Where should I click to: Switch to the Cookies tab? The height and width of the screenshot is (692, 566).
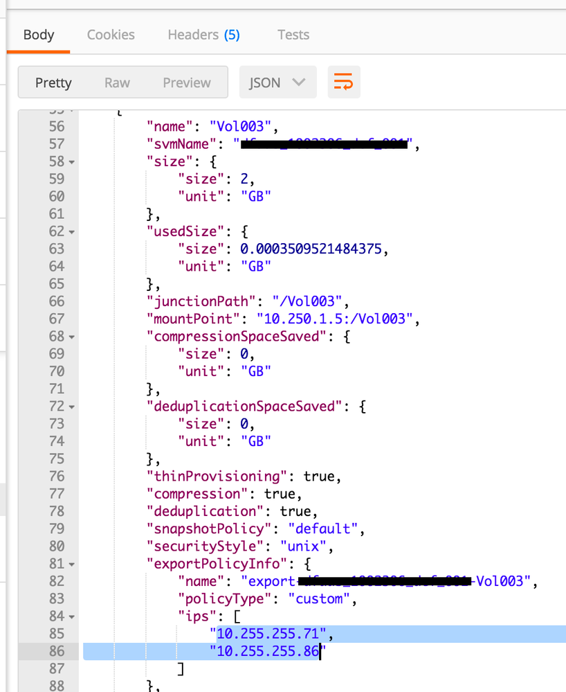click(111, 35)
